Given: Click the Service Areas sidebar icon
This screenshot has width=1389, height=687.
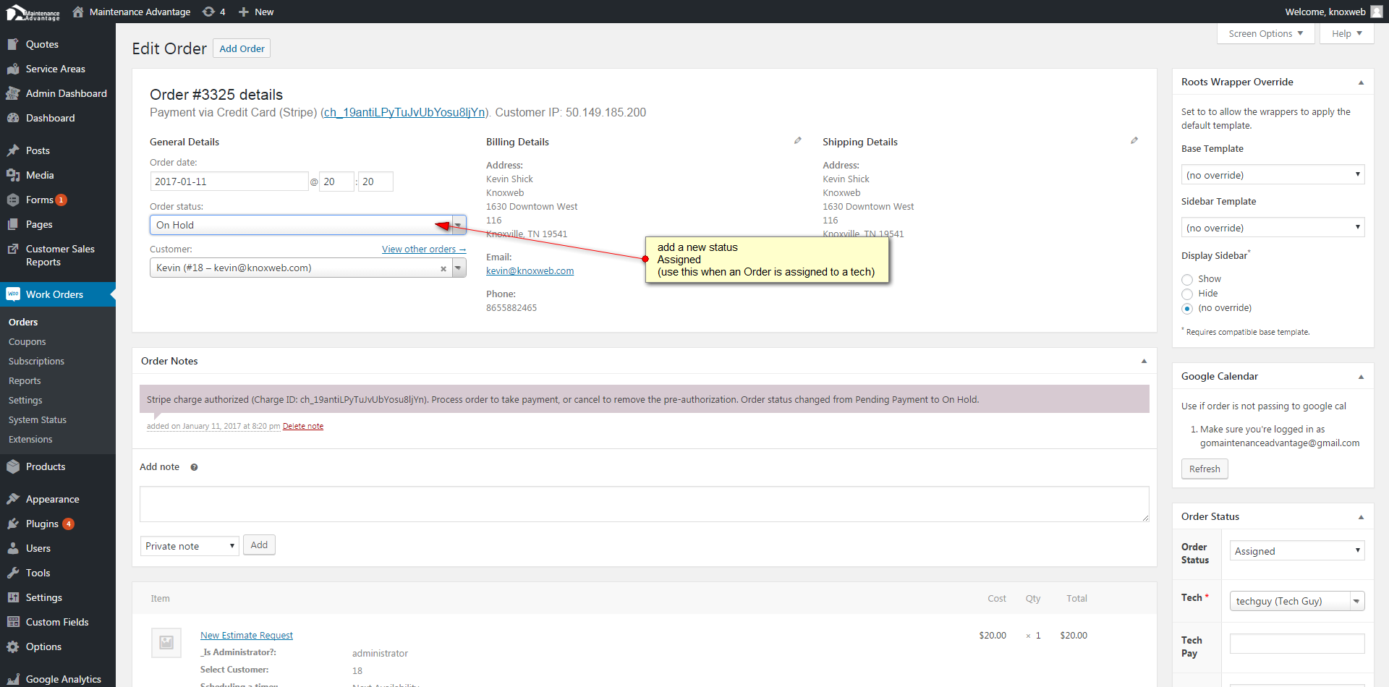Looking at the screenshot, I should tap(13, 69).
